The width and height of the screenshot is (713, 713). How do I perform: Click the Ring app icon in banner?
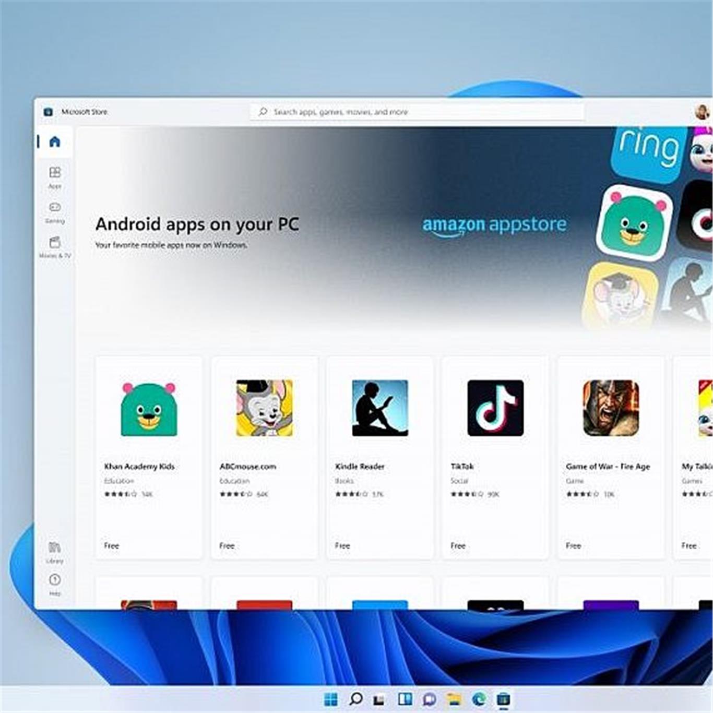(648, 151)
